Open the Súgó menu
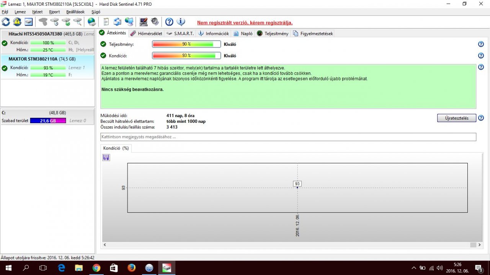Image resolution: width=490 pixels, height=275 pixels. coord(96,12)
